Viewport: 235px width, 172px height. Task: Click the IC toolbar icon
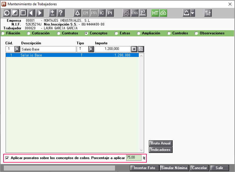(102, 13)
